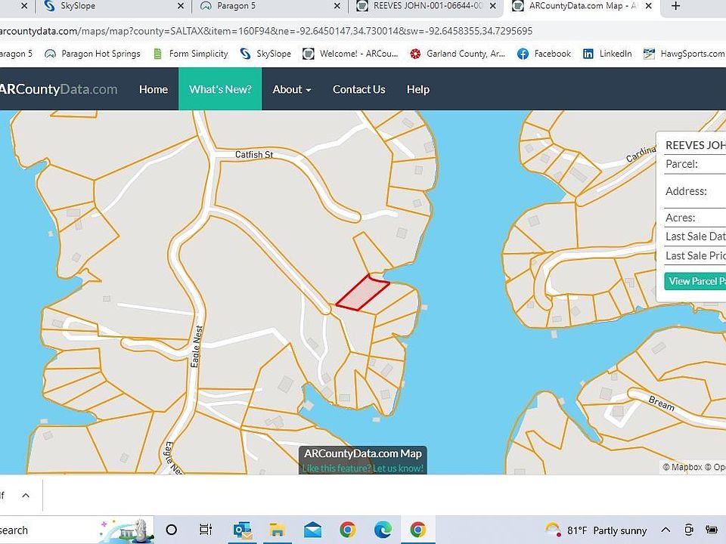Open the LinkedIn bookmark

point(607,54)
